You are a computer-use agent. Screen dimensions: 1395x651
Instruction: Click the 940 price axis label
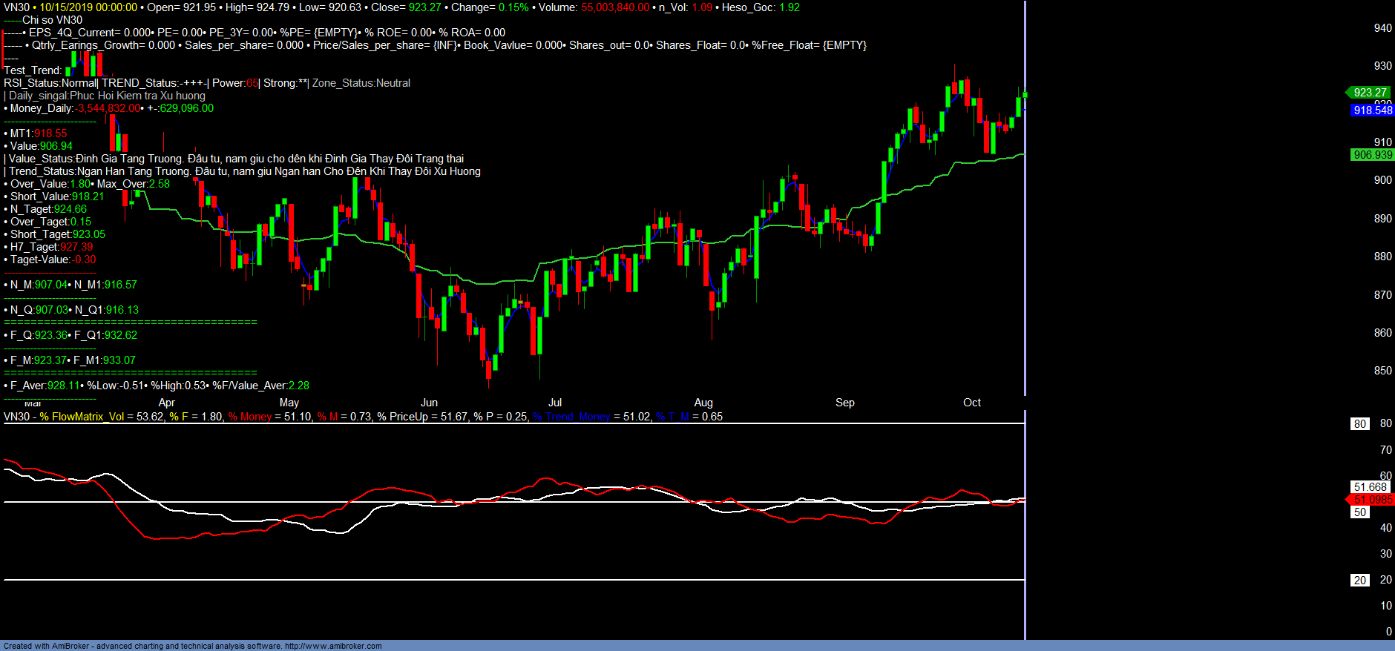[1382, 28]
